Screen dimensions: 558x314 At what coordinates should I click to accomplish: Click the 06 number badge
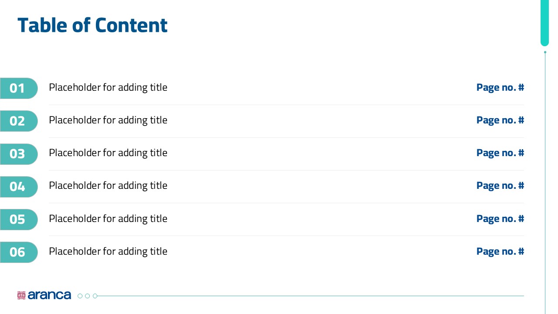[18, 252]
